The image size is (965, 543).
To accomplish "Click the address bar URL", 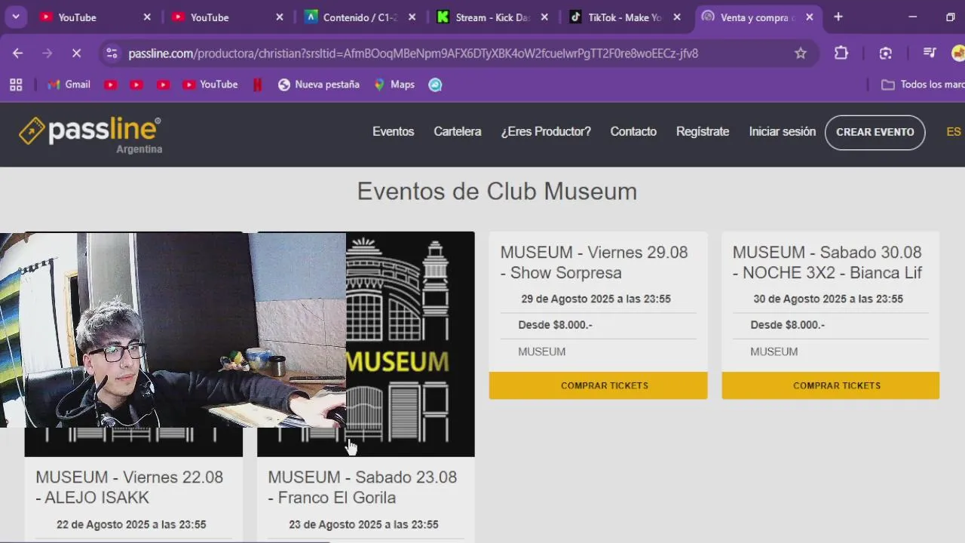I will (413, 54).
